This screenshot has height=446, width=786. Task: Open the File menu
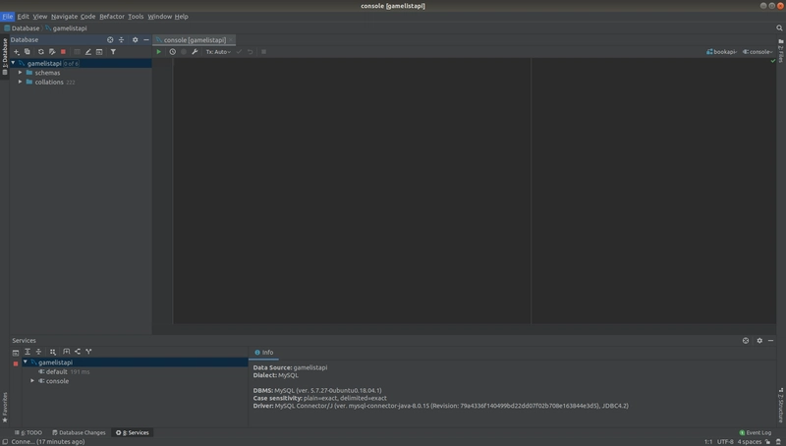pyautogui.click(x=8, y=17)
